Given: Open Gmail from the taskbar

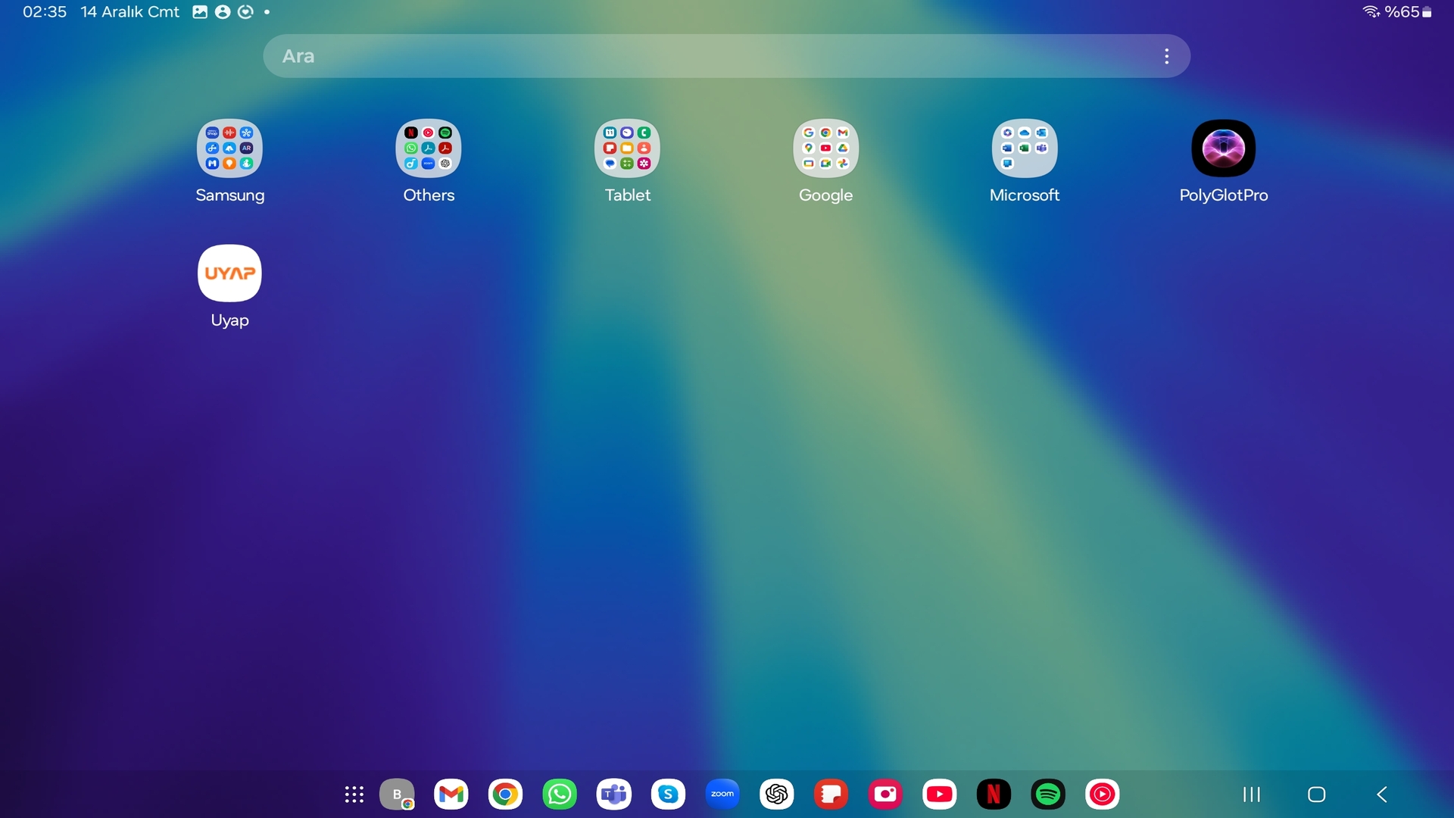Looking at the screenshot, I should 451,795.
